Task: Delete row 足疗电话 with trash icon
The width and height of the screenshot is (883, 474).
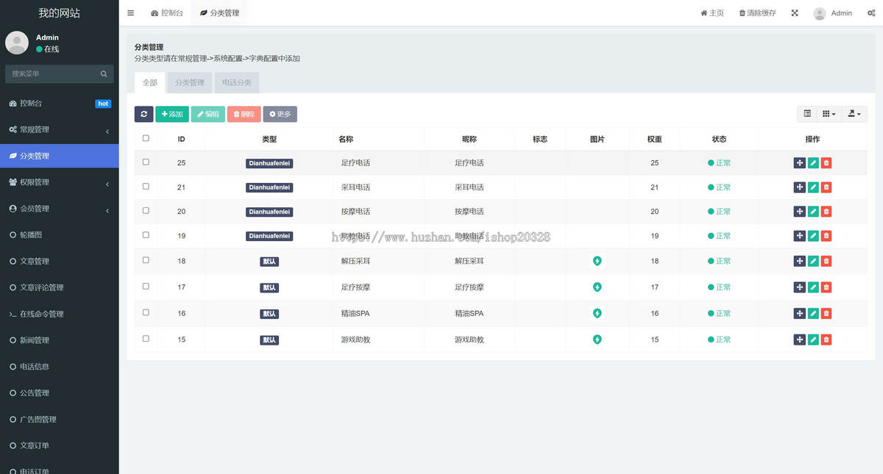Action: click(826, 163)
